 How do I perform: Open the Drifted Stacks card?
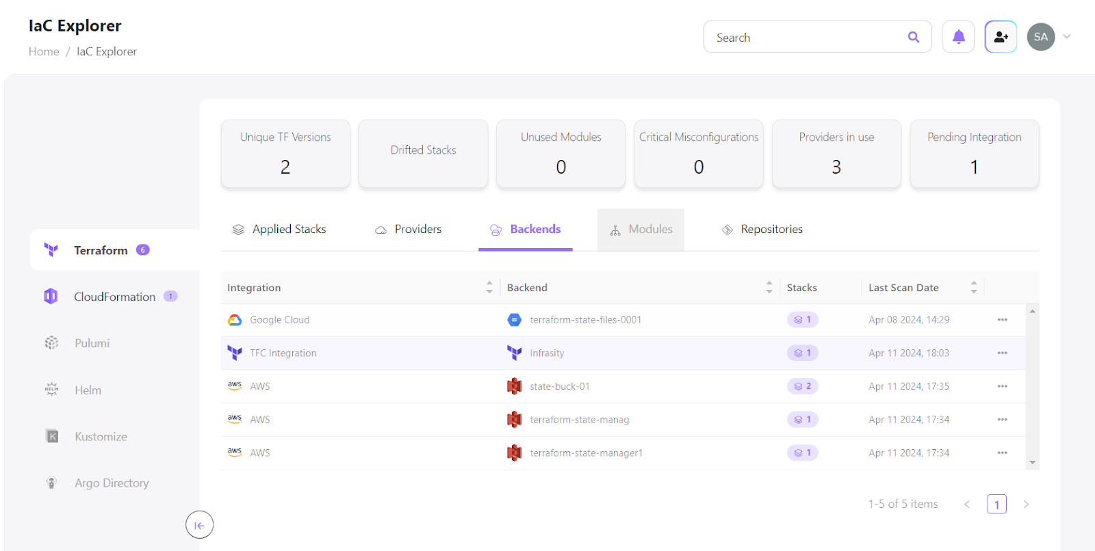point(423,154)
